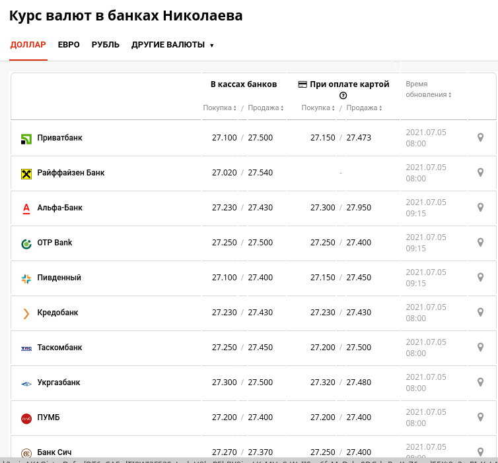Click the В кассах банков header
This screenshot has height=463, width=498.
244,84
